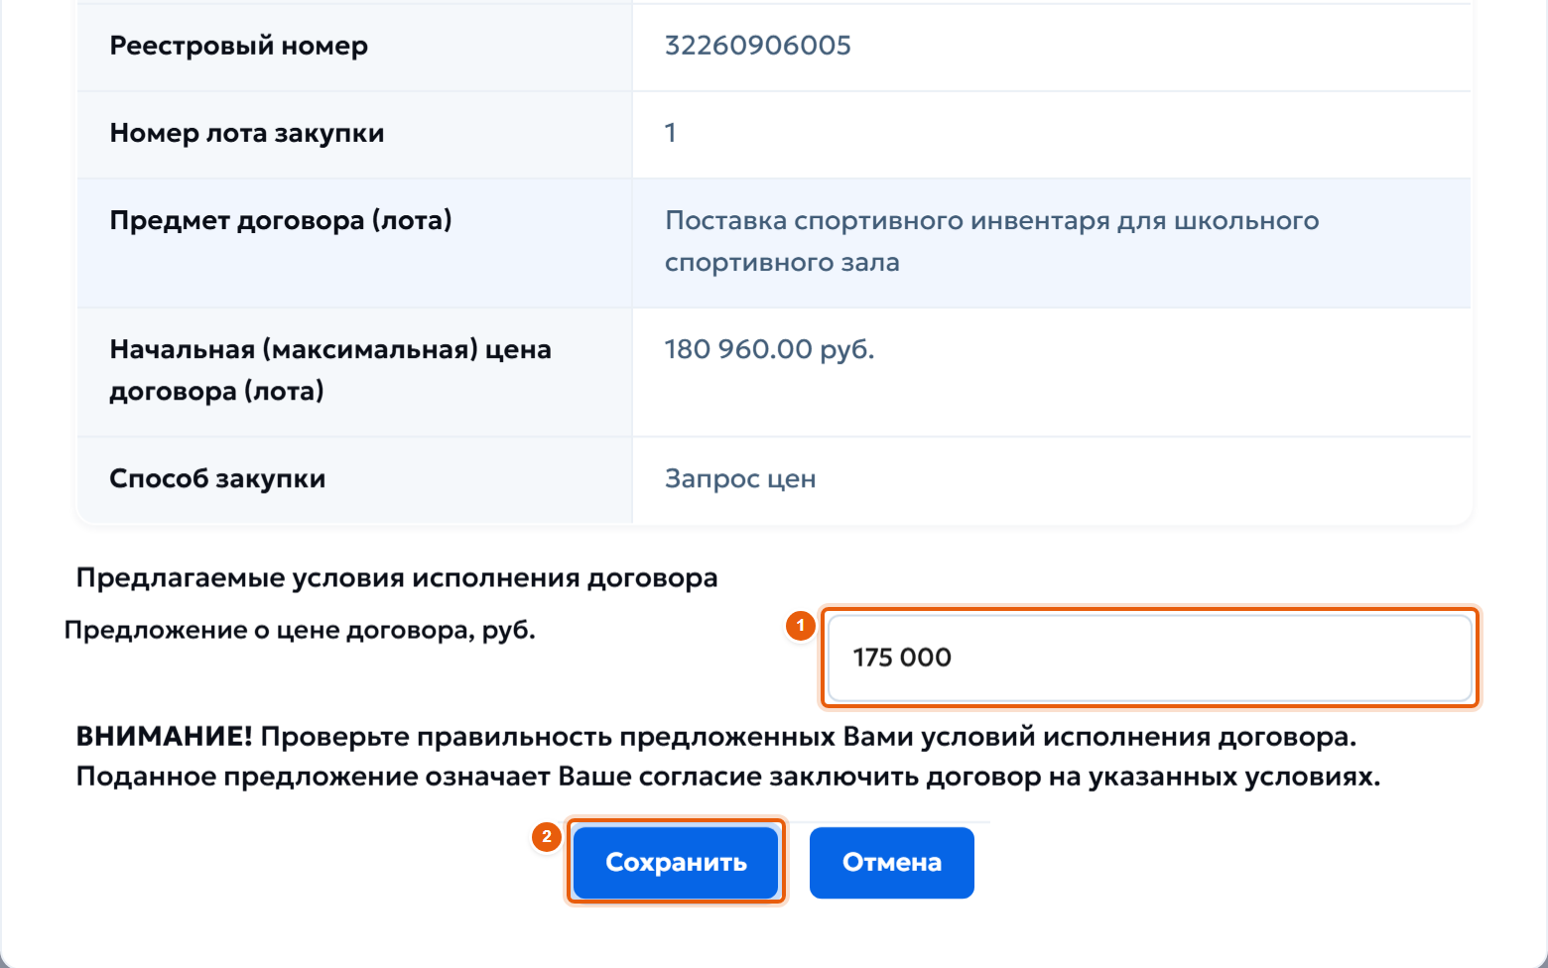Screen dimensions: 1548x968
Task: Select registry number 32260906005
Action: tap(757, 46)
